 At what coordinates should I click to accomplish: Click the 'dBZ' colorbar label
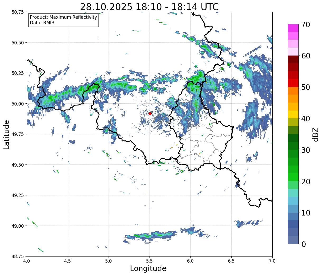pyautogui.click(x=315, y=134)
